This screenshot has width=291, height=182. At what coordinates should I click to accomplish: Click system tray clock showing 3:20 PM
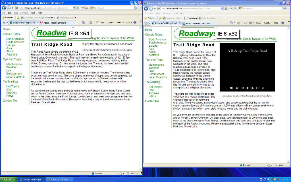pos(284,179)
